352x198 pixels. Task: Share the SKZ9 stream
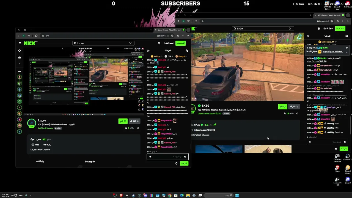pyautogui.click(x=297, y=113)
